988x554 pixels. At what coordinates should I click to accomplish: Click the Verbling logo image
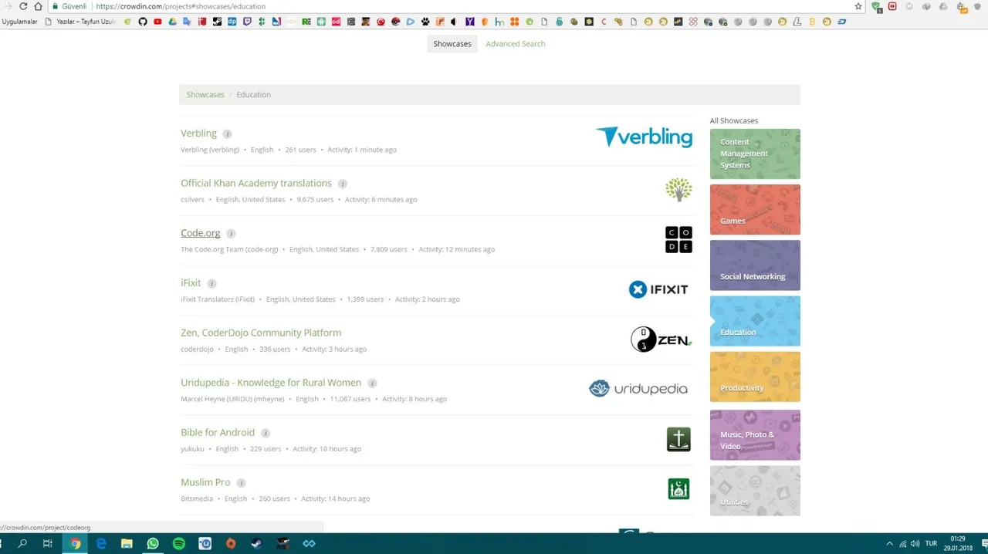coord(644,137)
